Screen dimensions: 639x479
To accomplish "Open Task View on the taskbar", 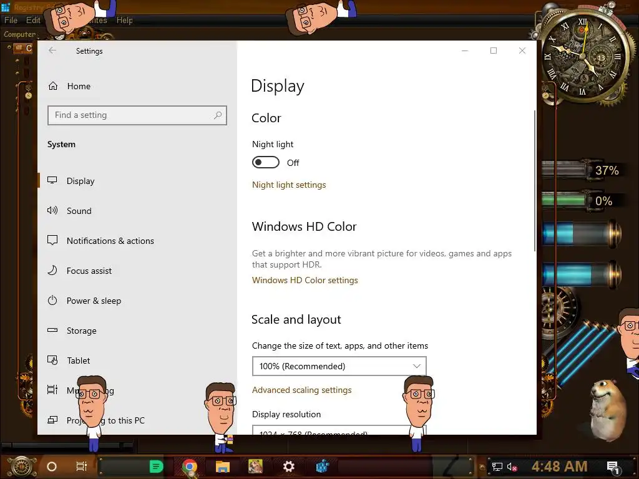I will (x=82, y=467).
